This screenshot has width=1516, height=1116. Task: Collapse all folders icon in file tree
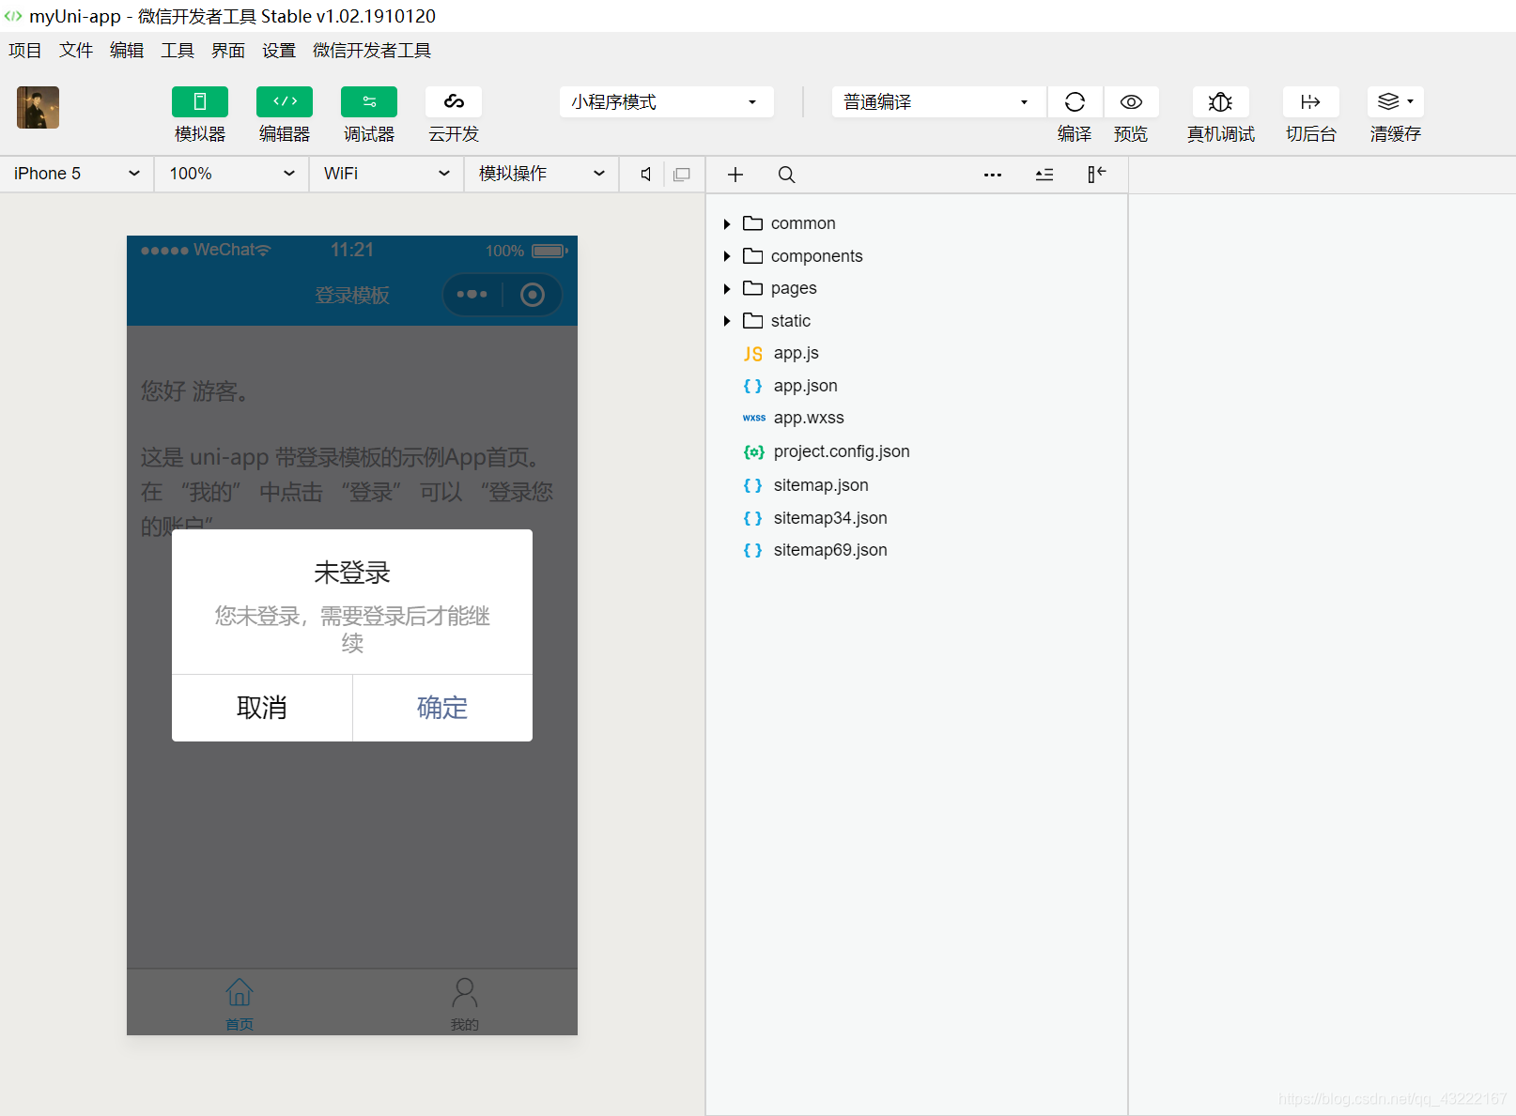pyautogui.click(x=1044, y=175)
